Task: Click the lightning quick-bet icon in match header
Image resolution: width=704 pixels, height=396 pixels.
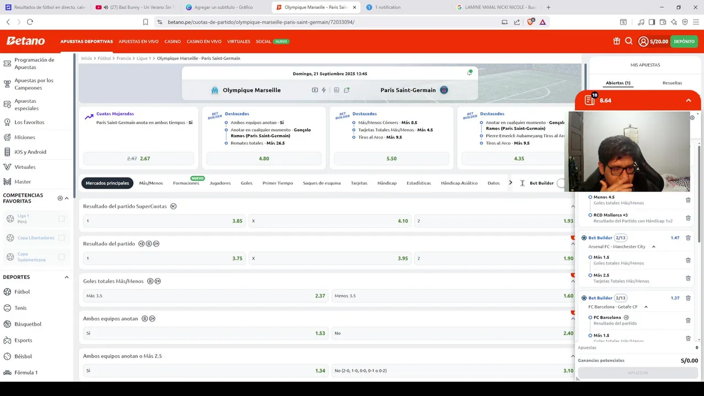Action: tap(324, 90)
